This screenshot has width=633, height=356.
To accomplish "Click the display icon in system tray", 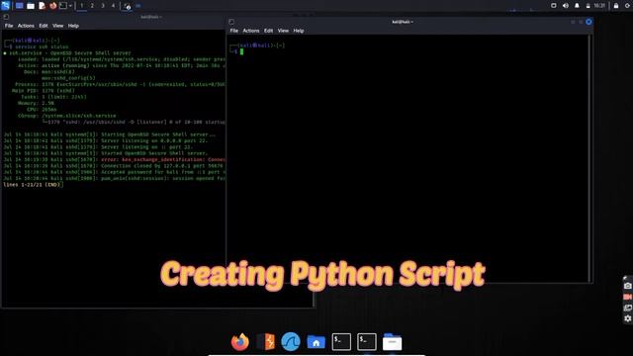I will point(554,6).
